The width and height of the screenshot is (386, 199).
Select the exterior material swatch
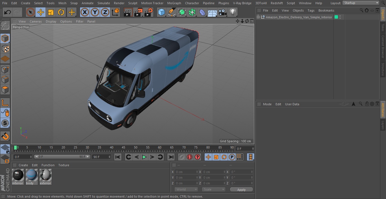click(45, 177)
